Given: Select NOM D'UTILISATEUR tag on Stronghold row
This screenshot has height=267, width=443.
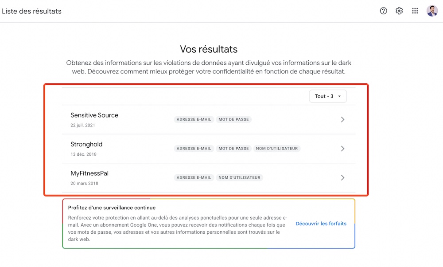Looking at the screenshot, I should [x=277, y=149].
